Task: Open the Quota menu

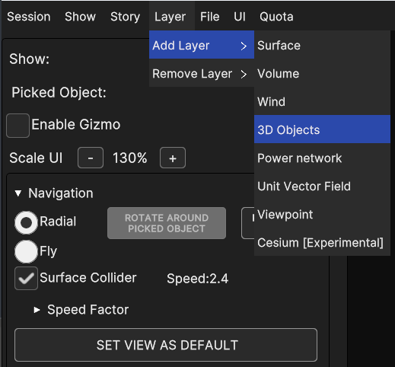Action: point(276,17)
